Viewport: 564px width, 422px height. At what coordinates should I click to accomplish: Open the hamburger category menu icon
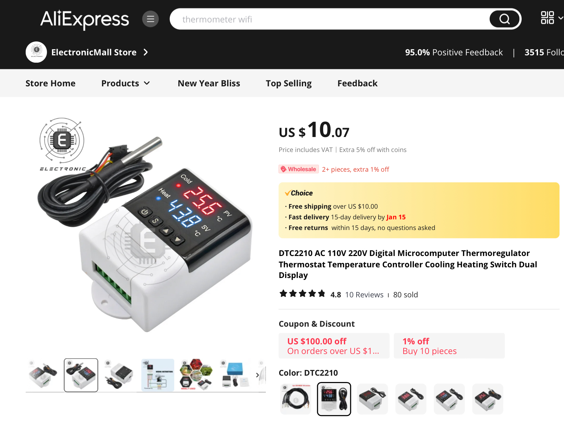[150, 19]
